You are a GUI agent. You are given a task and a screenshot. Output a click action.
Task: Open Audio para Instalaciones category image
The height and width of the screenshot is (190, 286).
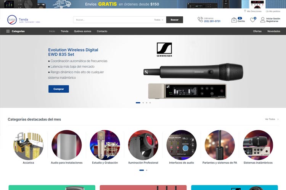(x=67, y=145)
